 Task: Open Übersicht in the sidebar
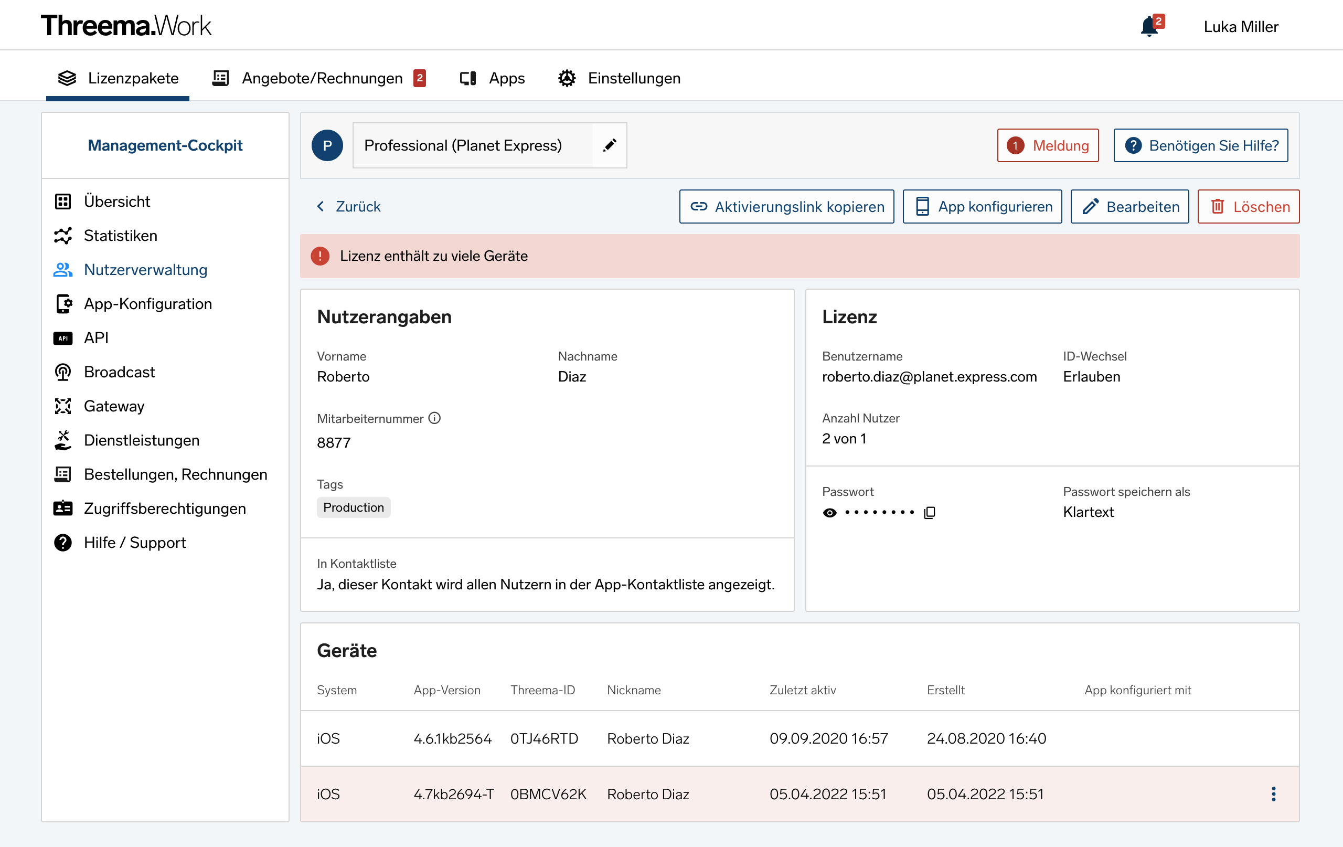(x=116, y=202)
